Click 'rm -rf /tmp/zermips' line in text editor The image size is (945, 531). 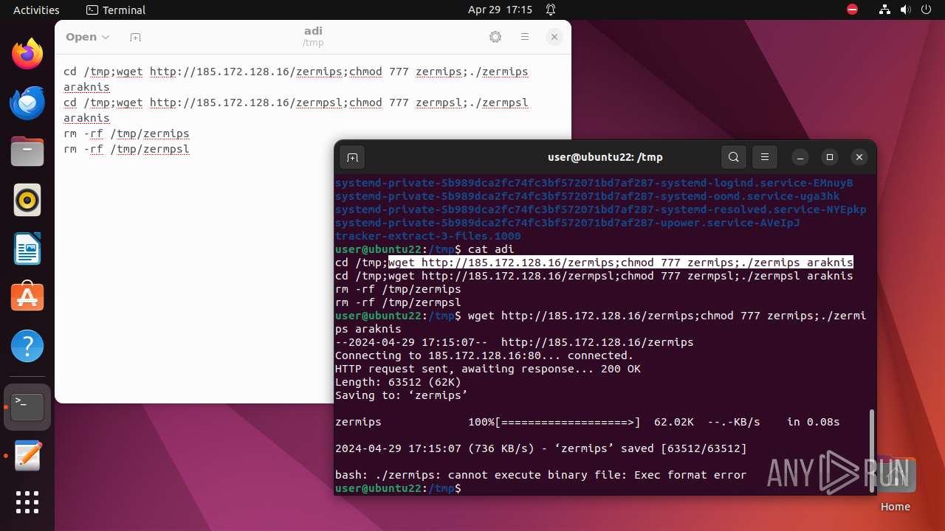coord(126,133)
